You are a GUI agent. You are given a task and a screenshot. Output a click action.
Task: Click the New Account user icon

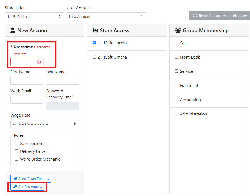pyautogui.click(x=13, y=30)
